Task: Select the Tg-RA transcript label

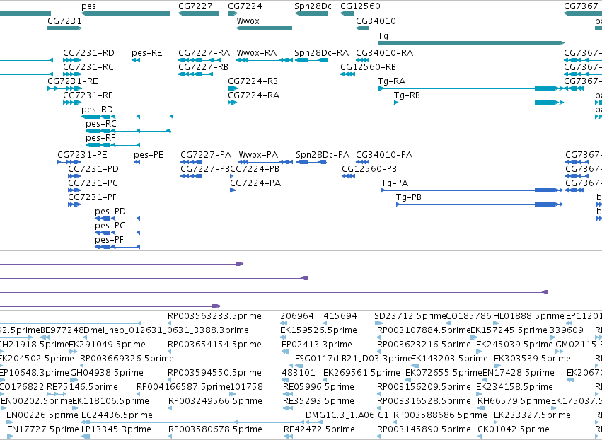Action: [x=392, y=81]
